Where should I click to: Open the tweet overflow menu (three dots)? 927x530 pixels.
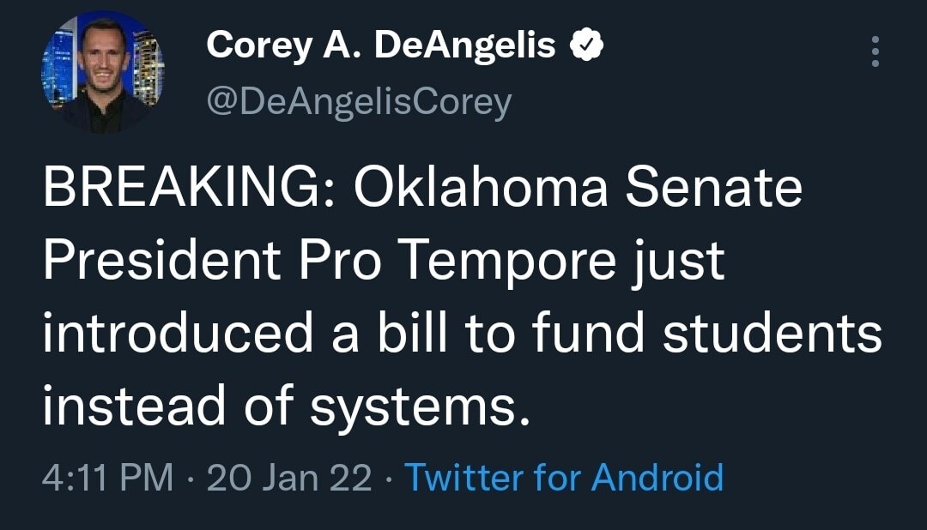pyautogui.click(x=875, y=53)
